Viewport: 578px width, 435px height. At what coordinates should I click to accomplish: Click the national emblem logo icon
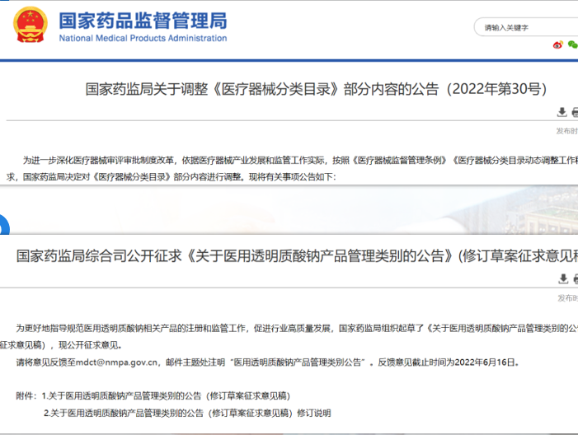pyautogui.click(x=30, y=26)
